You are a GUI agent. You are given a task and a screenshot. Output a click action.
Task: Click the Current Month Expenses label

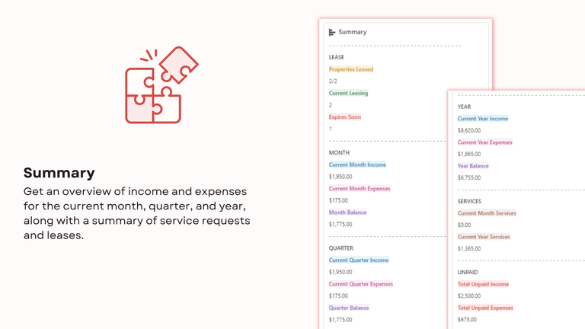coord(360,189)
